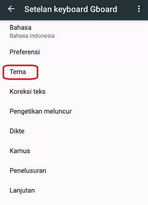Open the three-dot overflow menu

139,9
